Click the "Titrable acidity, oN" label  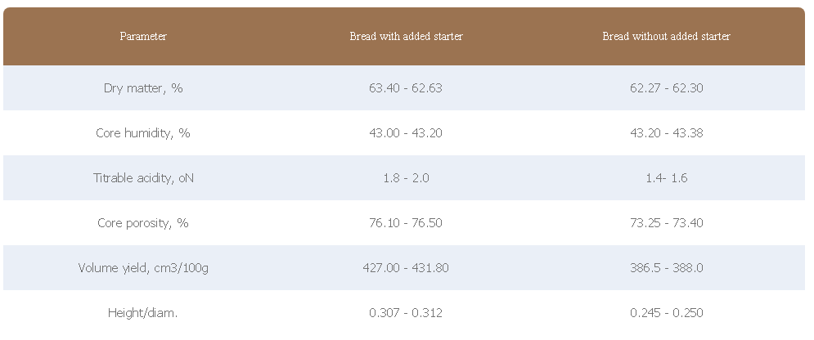pos(143,178)
